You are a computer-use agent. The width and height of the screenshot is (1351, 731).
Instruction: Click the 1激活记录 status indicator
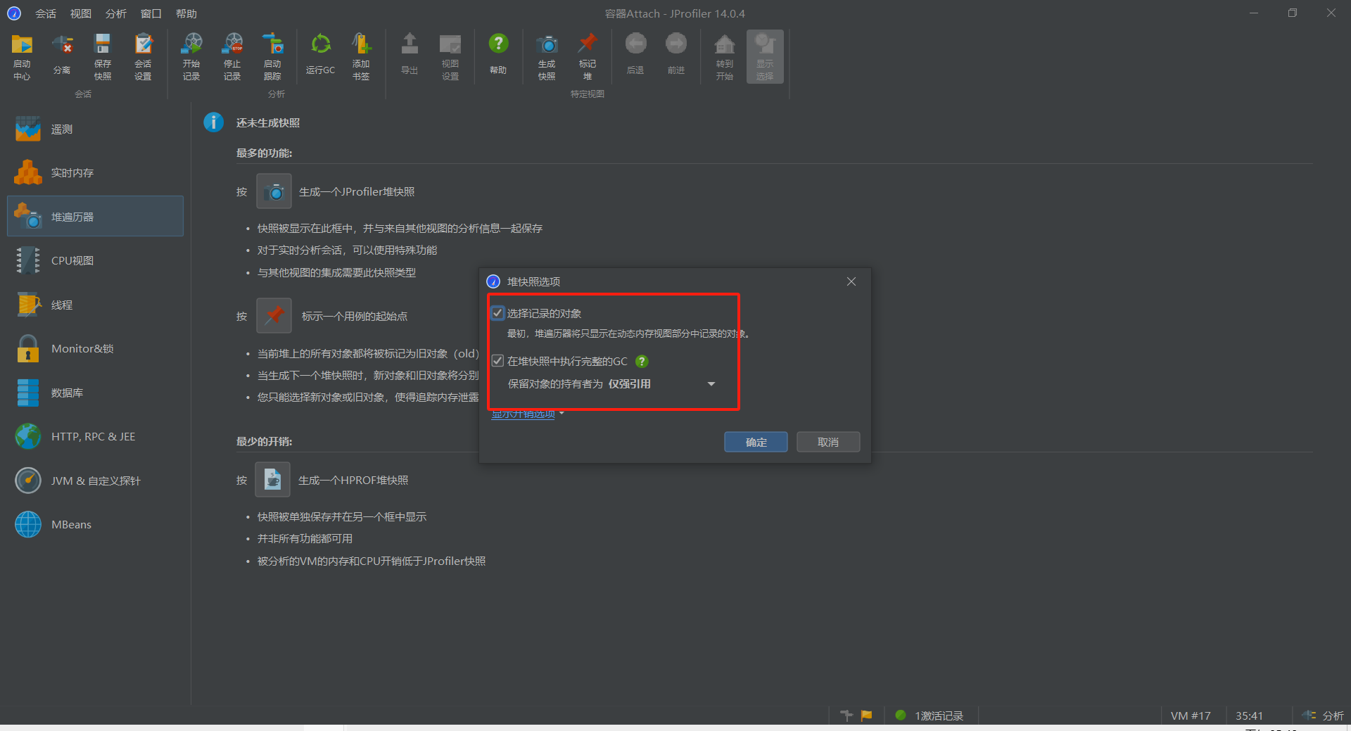(x=930, y=716)
